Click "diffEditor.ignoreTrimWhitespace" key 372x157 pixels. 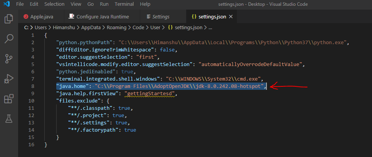coord(106,50)
